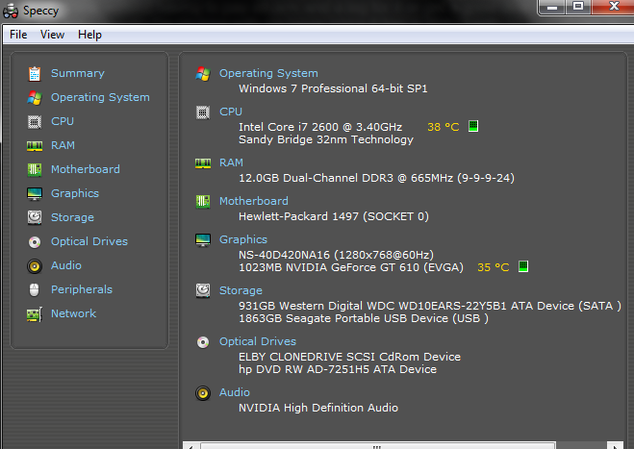Click the Operating System Windows flag icon in sidebar
Image resolution: width=634 pixels, height=449 pixels.
35,98
